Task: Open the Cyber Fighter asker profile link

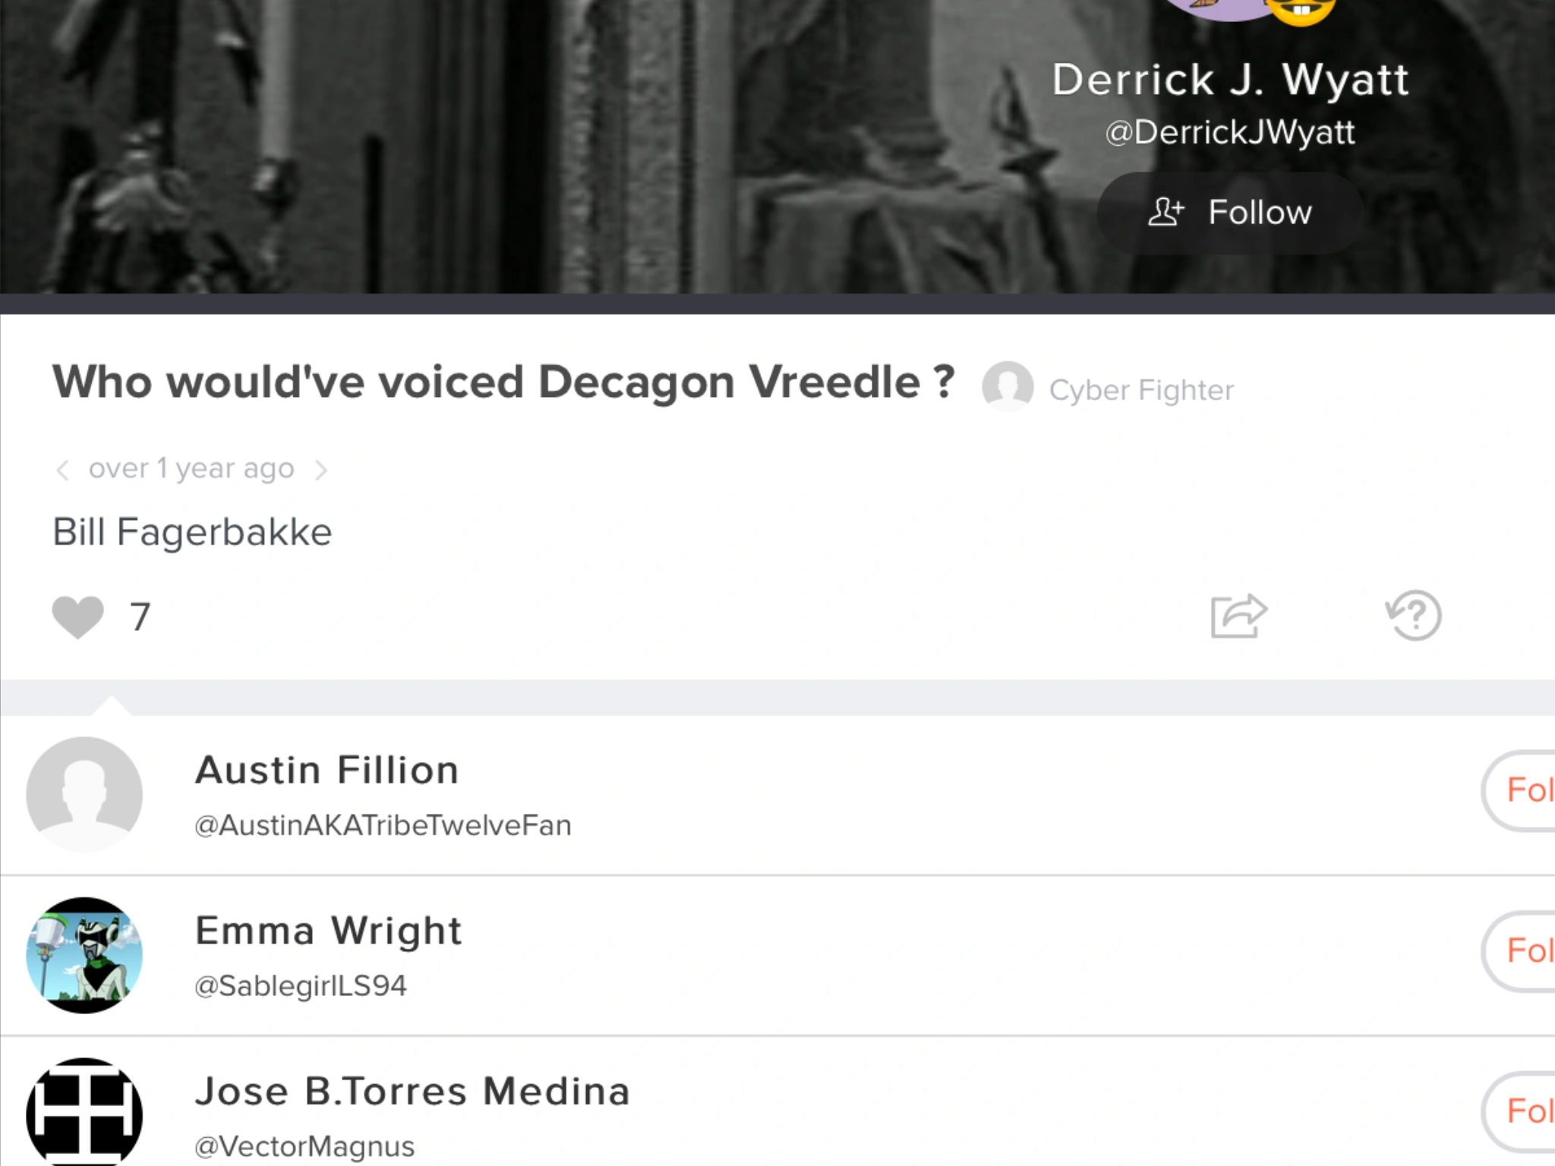Action: click(x=1141, y=390)
